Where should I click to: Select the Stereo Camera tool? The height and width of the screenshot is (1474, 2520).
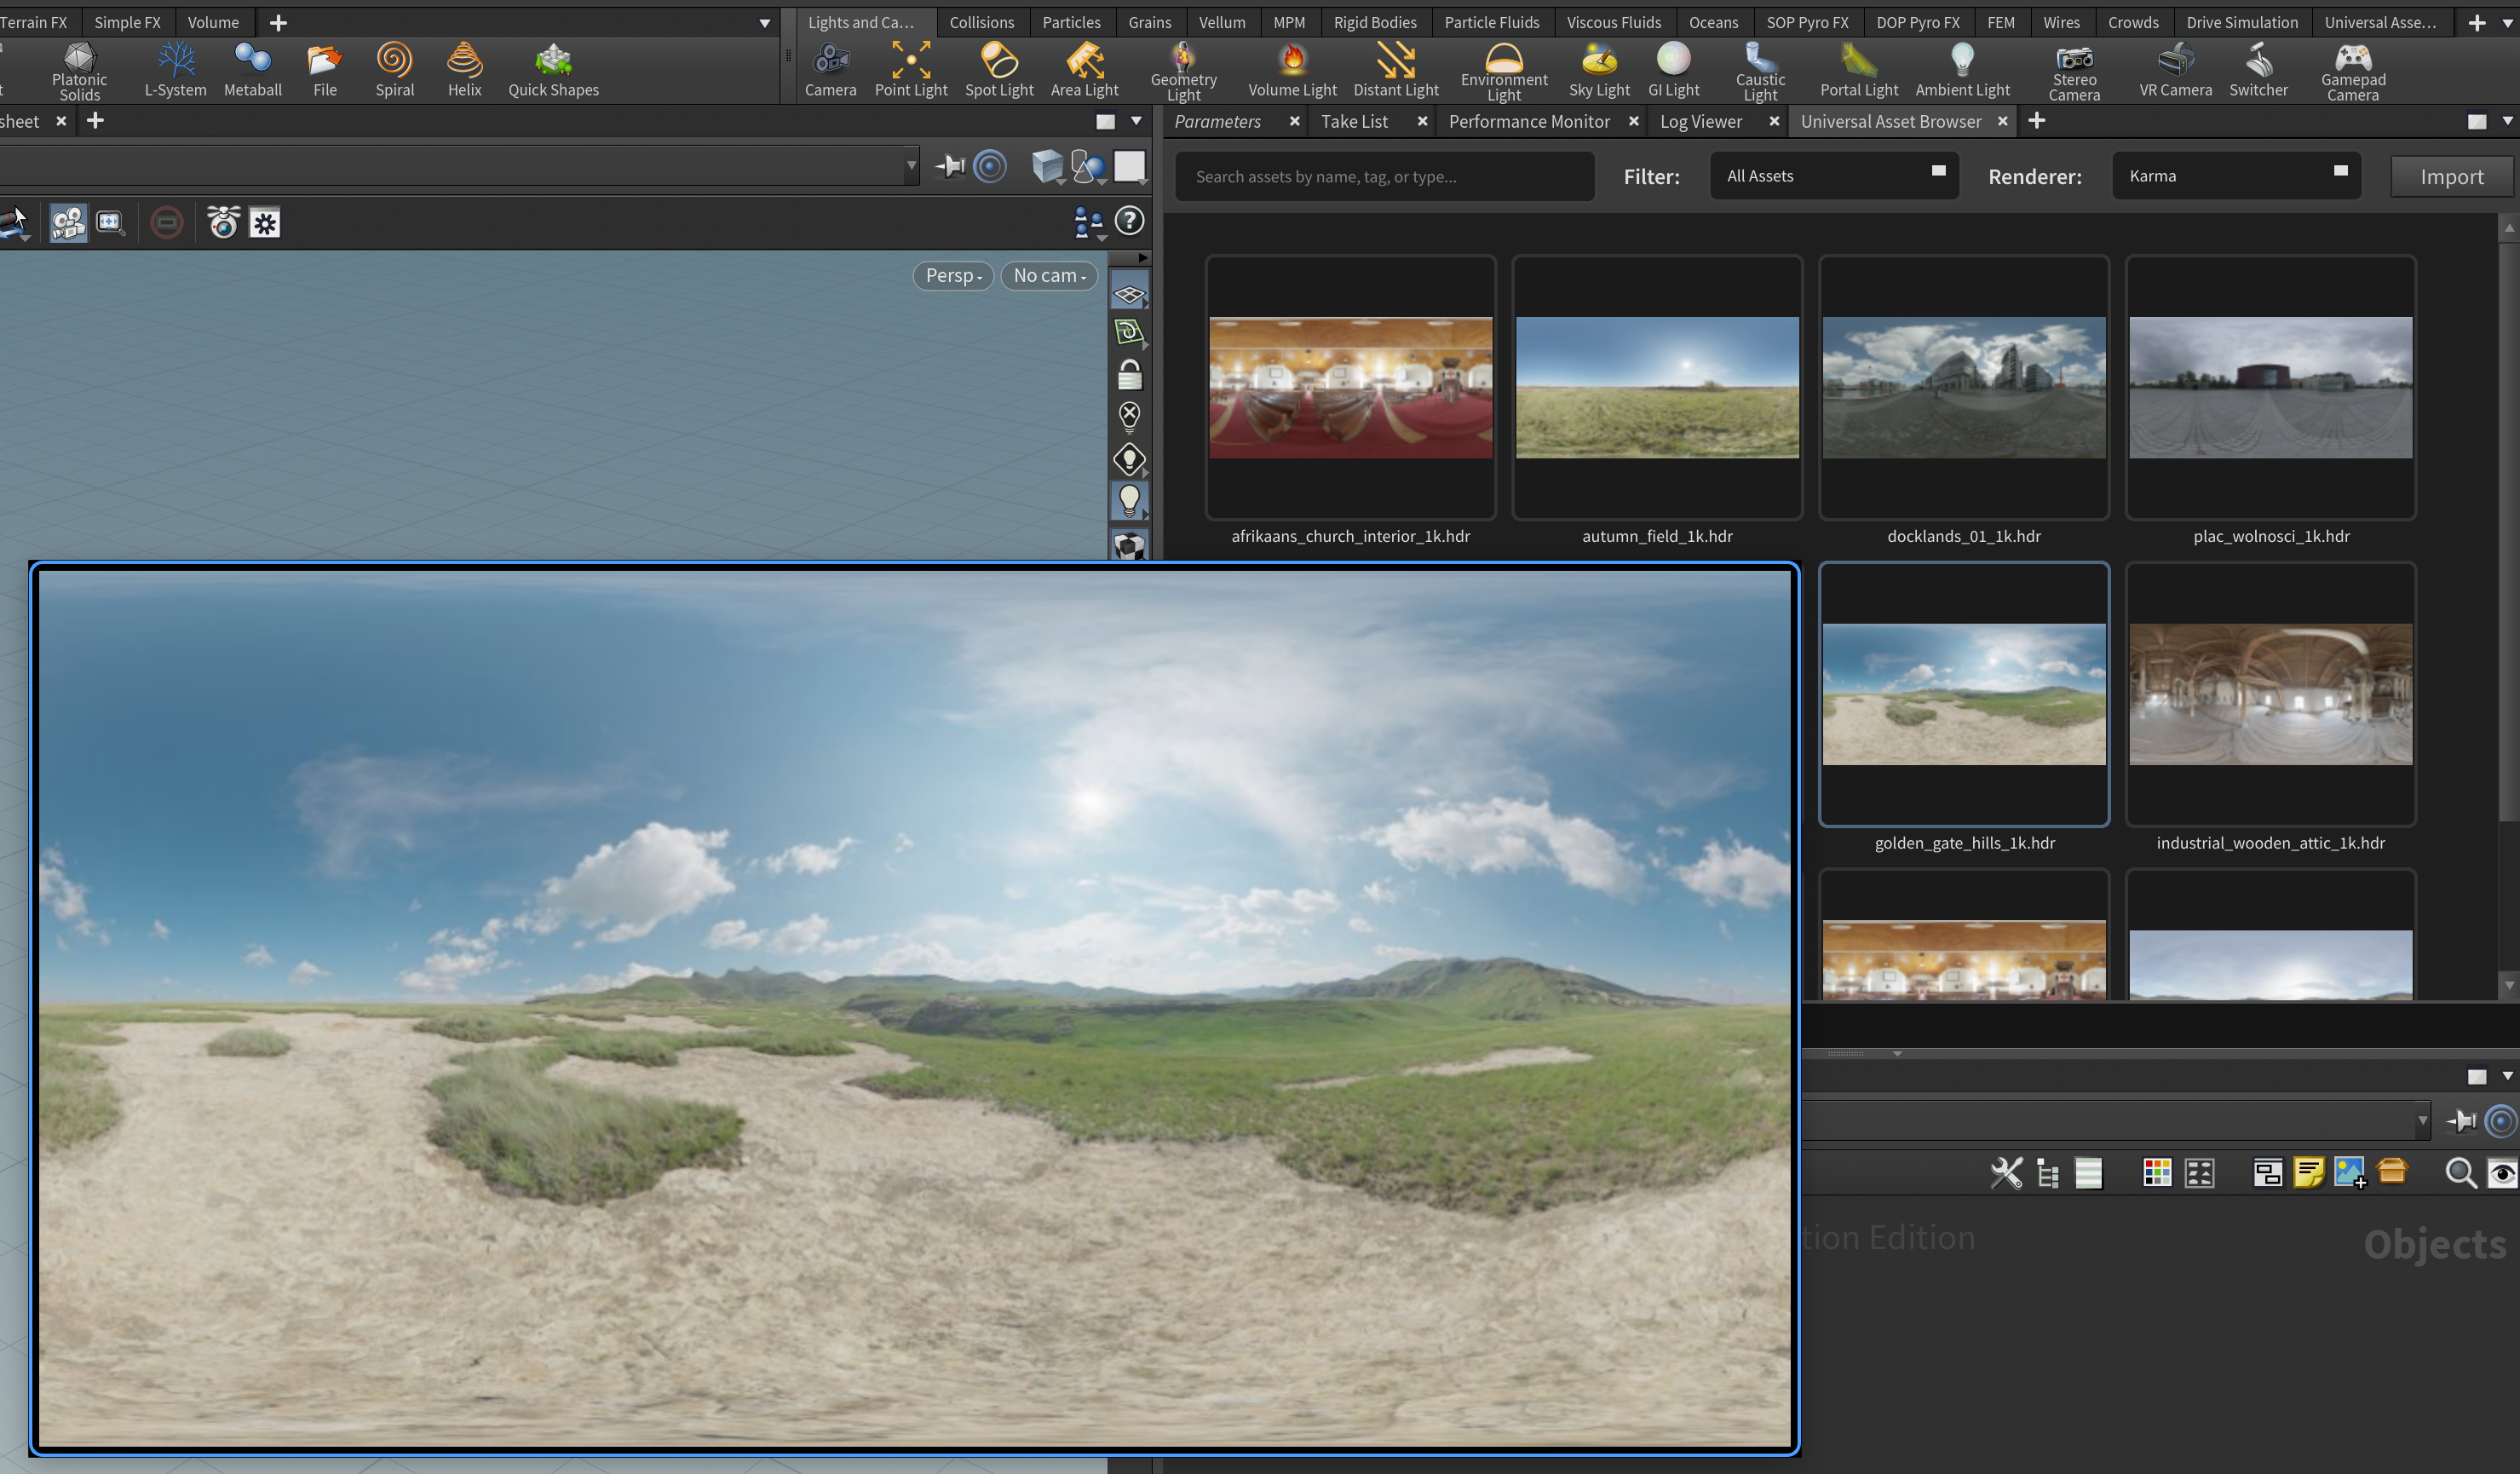pyautogui.click(x=2075, y=68)
